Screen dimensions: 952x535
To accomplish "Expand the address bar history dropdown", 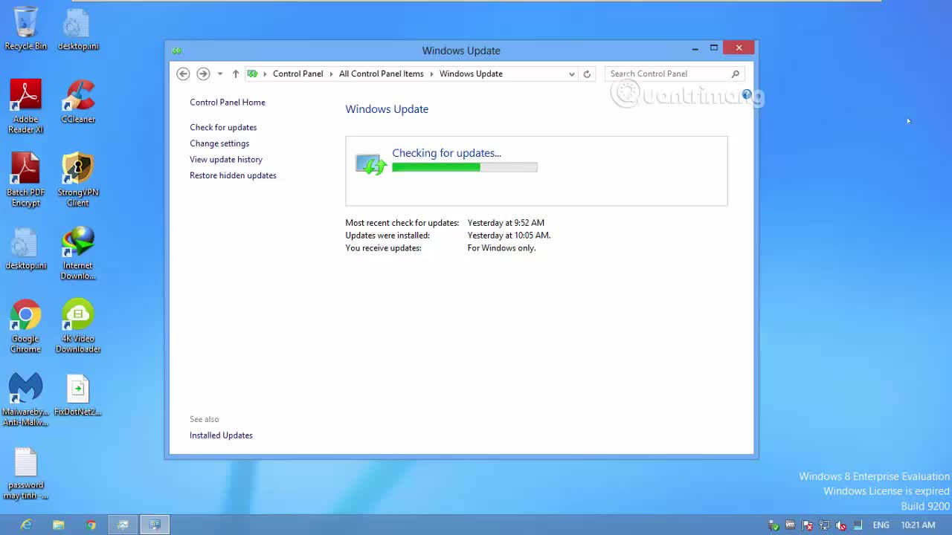I will (x=571, y=74).
